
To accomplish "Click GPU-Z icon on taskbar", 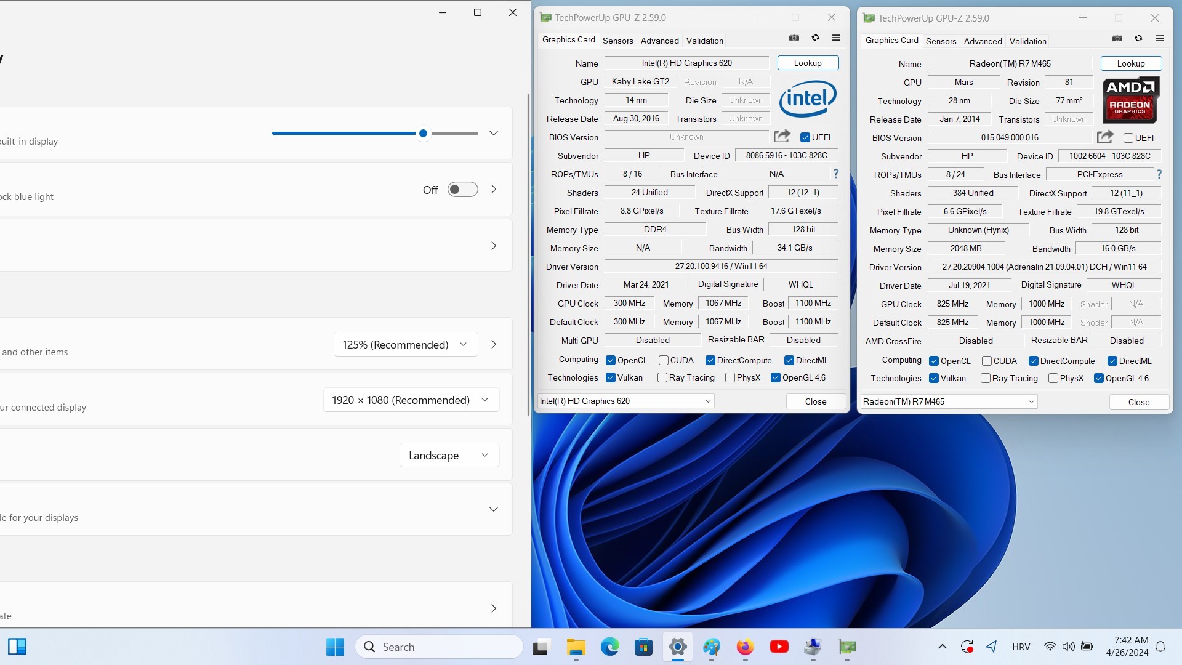I will (x=847, y=647).
